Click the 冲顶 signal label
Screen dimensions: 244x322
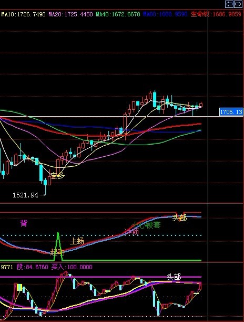tap(131, 231)
